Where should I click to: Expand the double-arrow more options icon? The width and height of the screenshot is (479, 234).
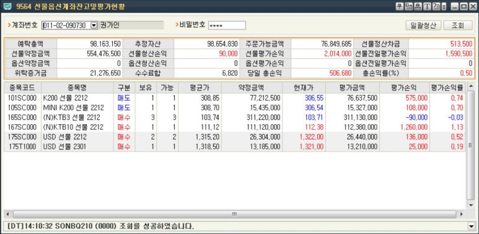444,6
